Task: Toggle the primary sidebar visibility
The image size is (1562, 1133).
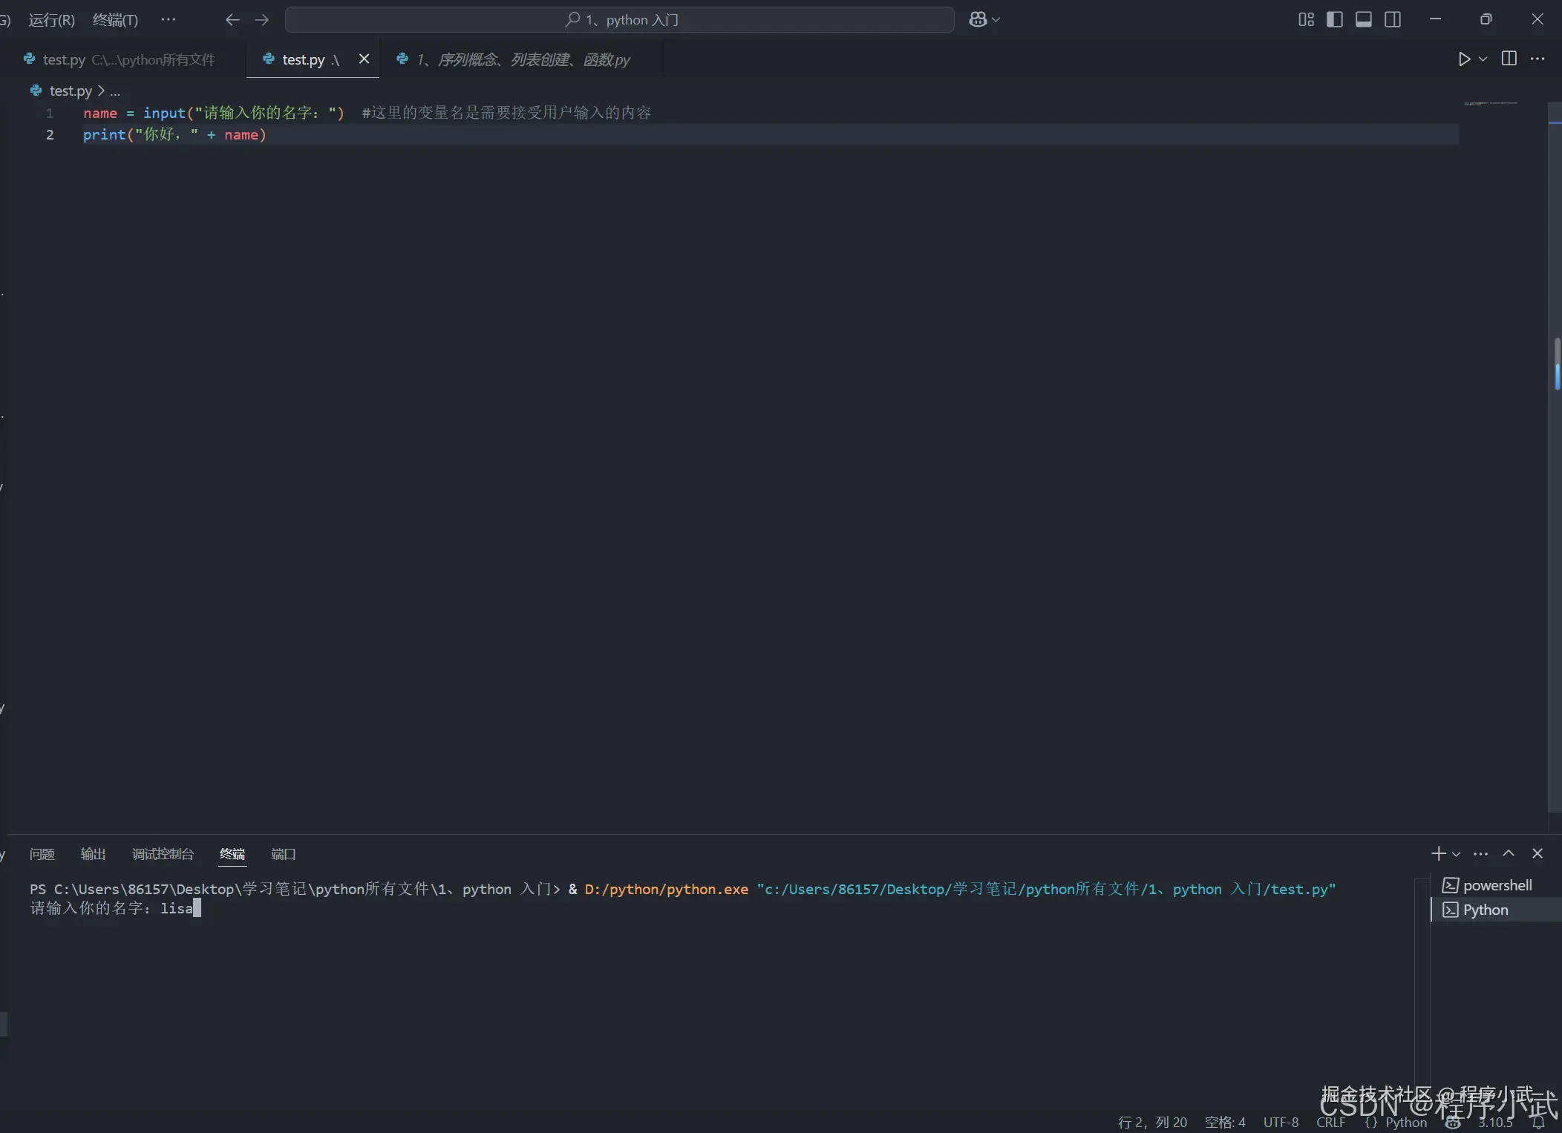Action: (1335, 20)
